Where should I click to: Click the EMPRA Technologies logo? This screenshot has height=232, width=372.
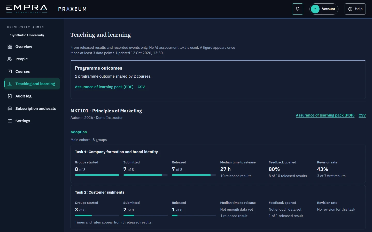[27, 9]
